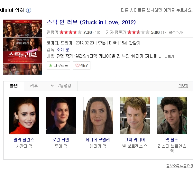Select the 출연 cast tab

[x=14, y=86]
